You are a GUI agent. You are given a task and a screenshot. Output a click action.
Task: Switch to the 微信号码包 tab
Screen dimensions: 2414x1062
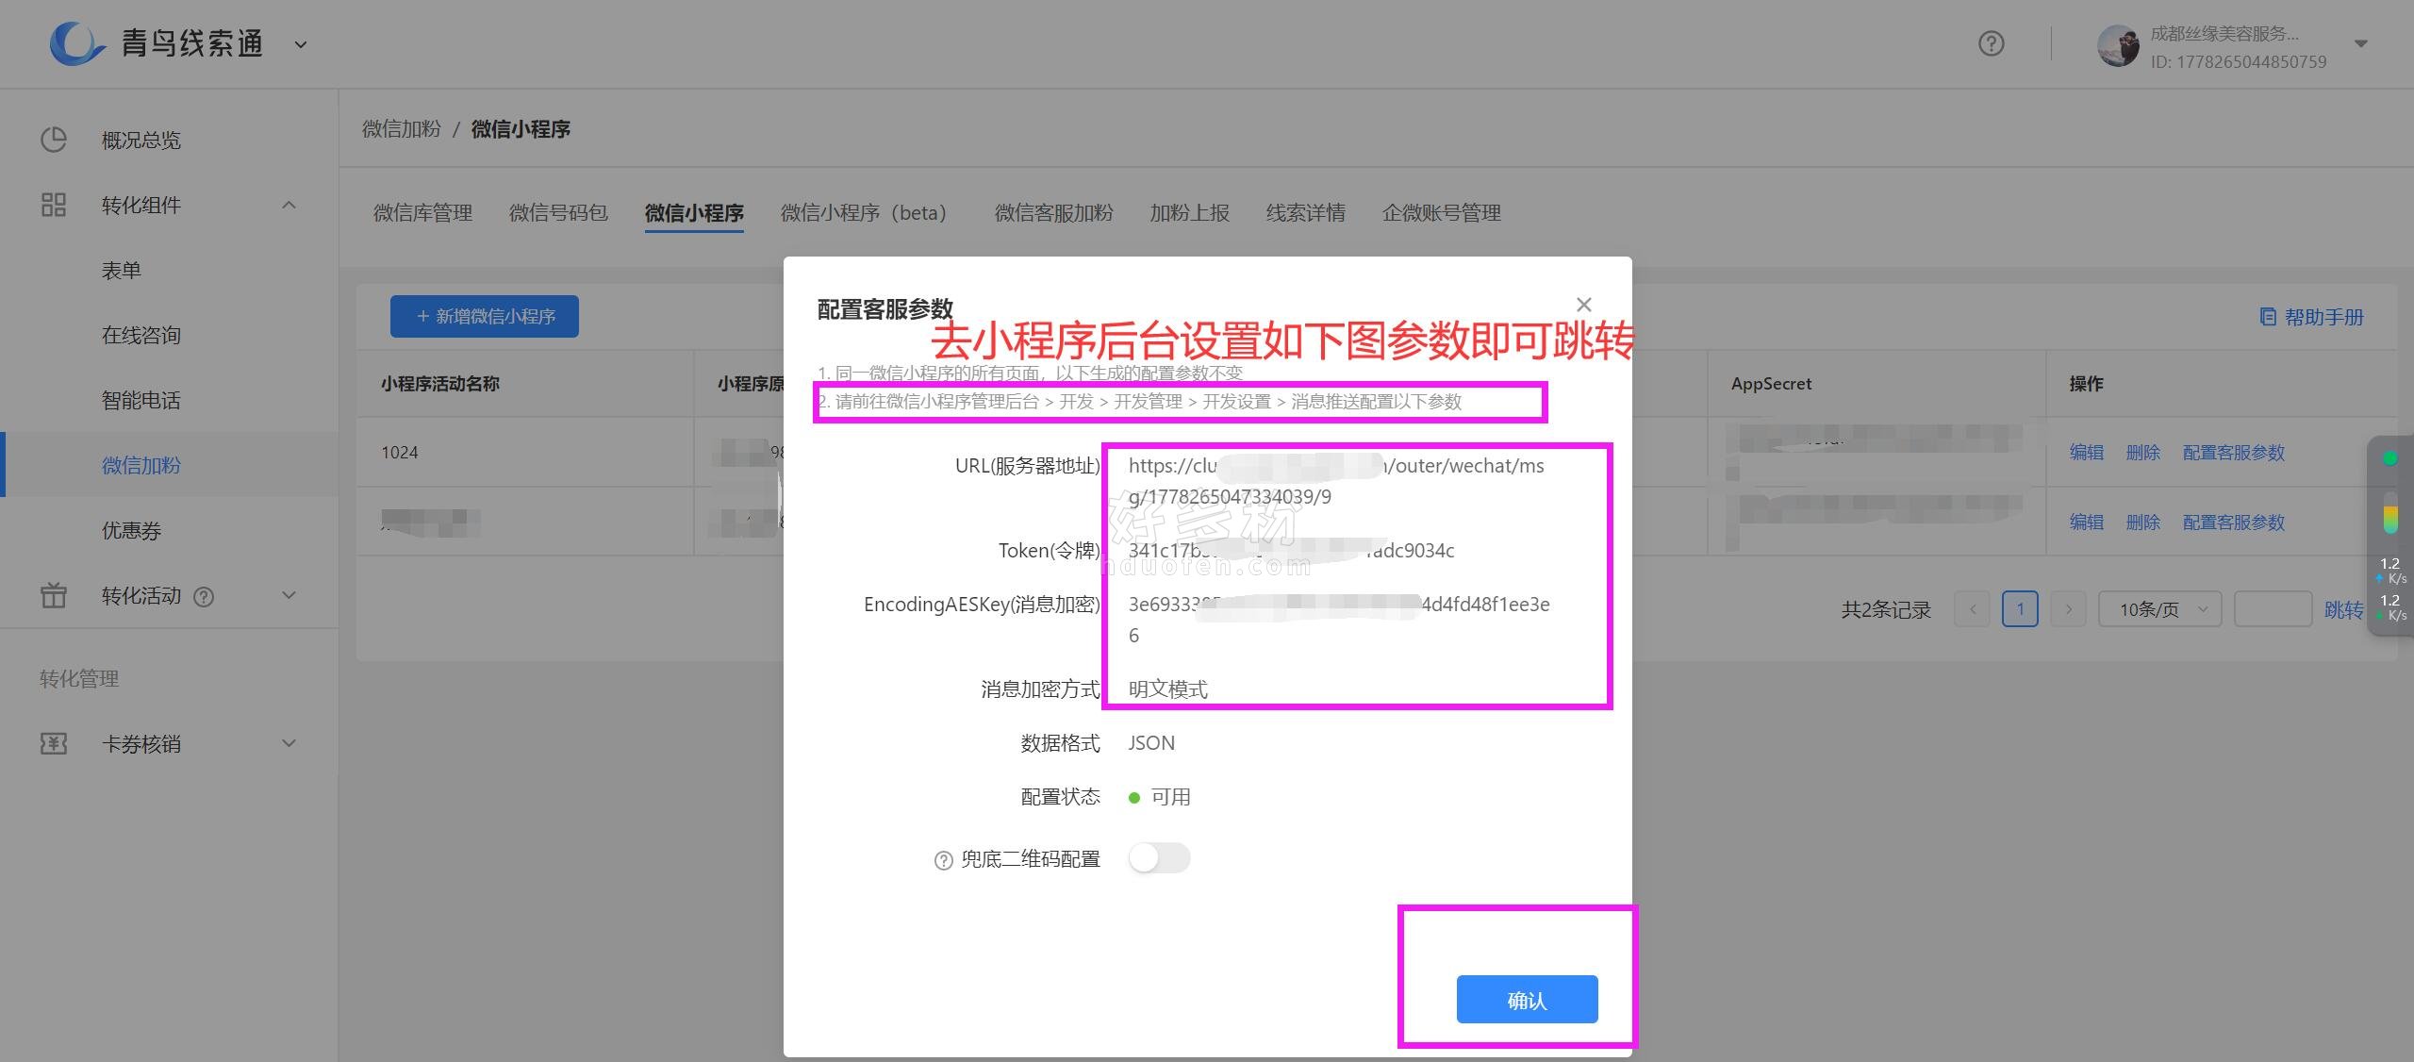pyautogui.click(x=558, y=213)
